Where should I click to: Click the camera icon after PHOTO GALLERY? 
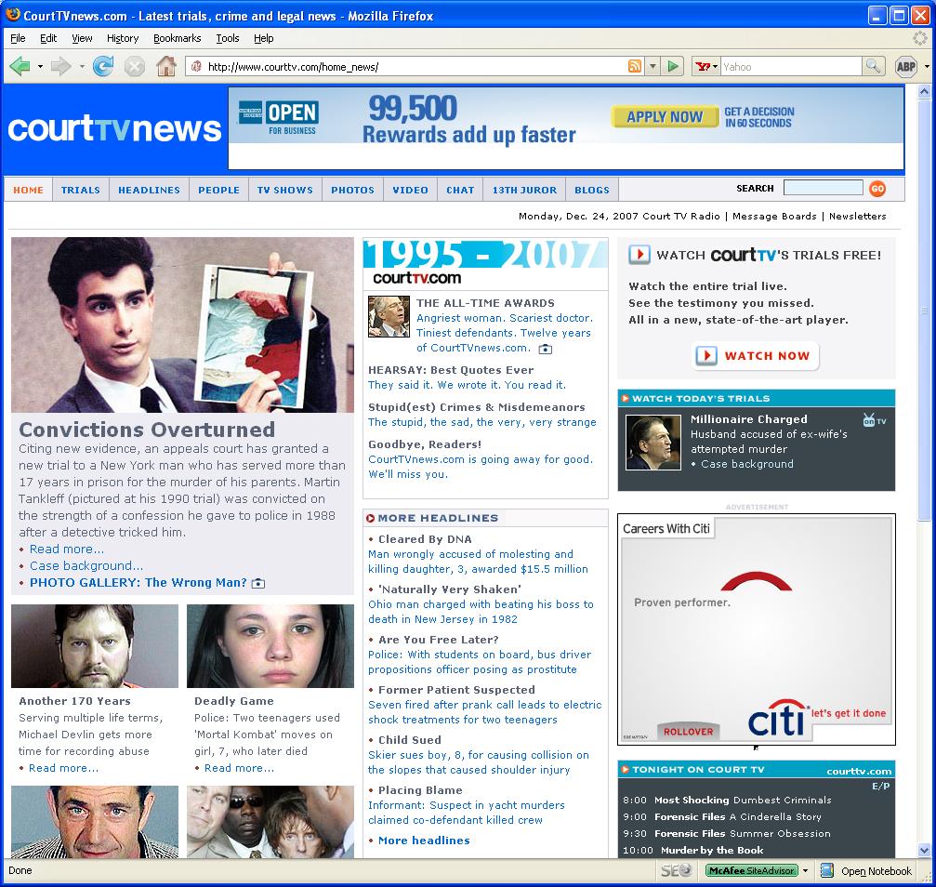pyautogui.click(x=257, y=584)
